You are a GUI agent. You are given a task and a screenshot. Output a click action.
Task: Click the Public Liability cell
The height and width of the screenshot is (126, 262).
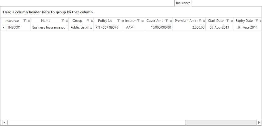pyautogui.click(x=81, y=27)
